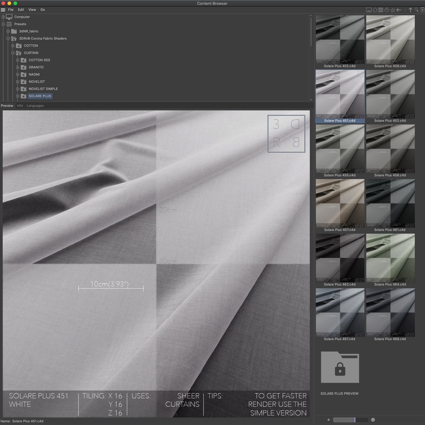Switch to the Preview tab
Screen dimensions: 425x425
[x=7, y=106]
